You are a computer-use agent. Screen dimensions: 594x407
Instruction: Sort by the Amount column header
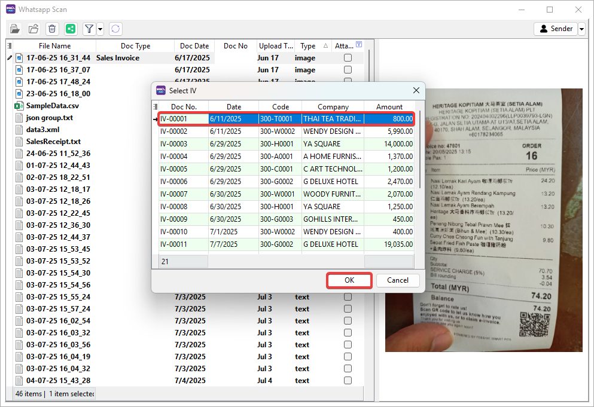pos(389,107)
